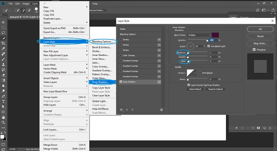Image resolution: width=277 pixels, height=151 pixels.
Task: Select the Hand tool
Action: click(3, 117)
